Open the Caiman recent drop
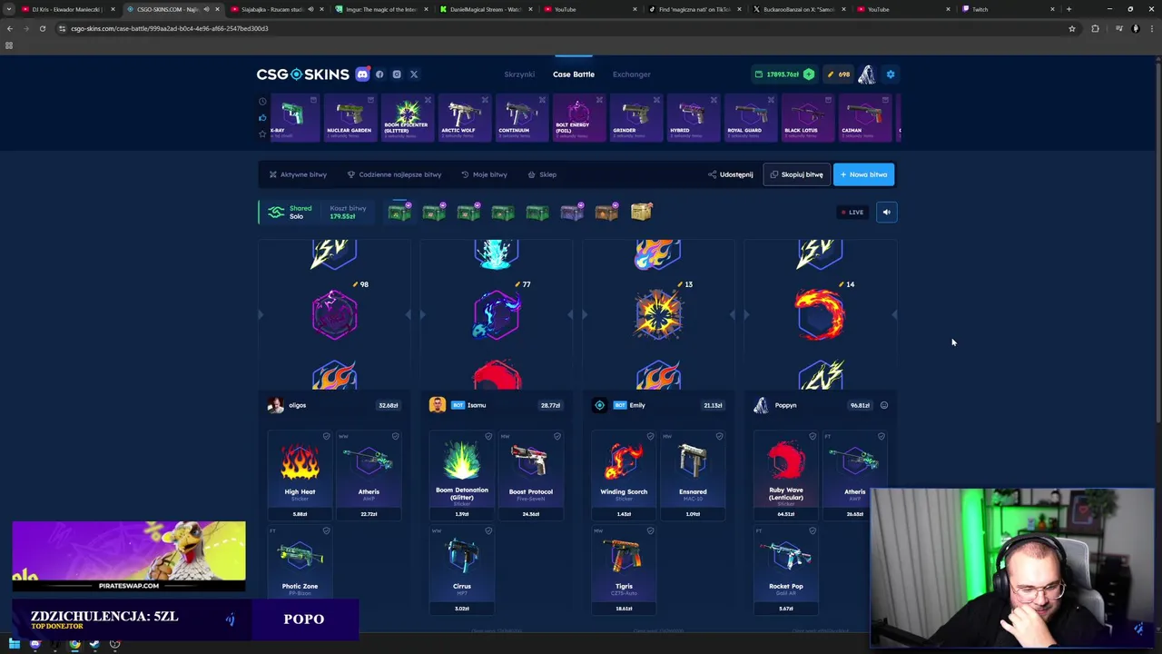The height and width of the screenshot is (654, 1162). click(x=863, y=118)
